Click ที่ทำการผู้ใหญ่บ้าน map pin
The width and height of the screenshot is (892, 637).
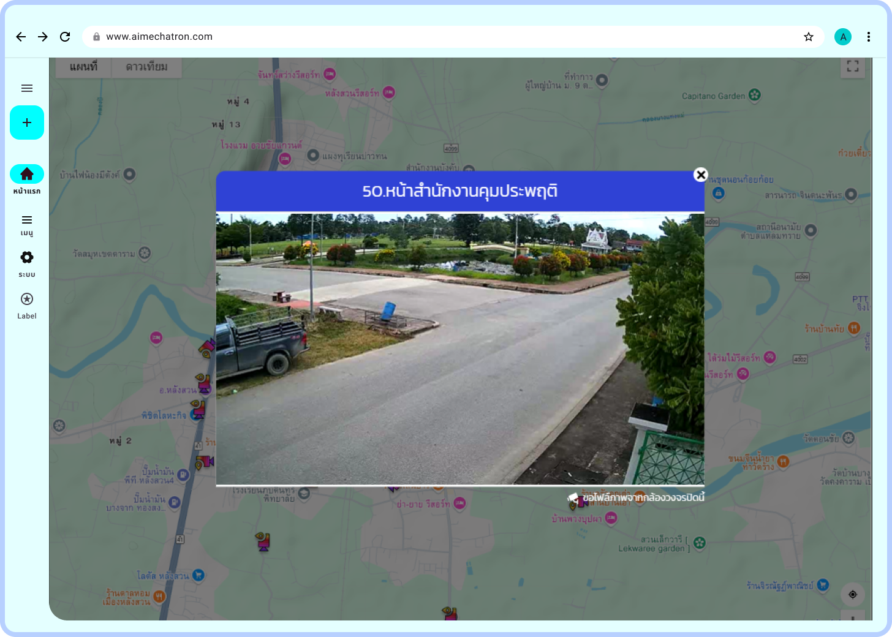coord(602,80)
